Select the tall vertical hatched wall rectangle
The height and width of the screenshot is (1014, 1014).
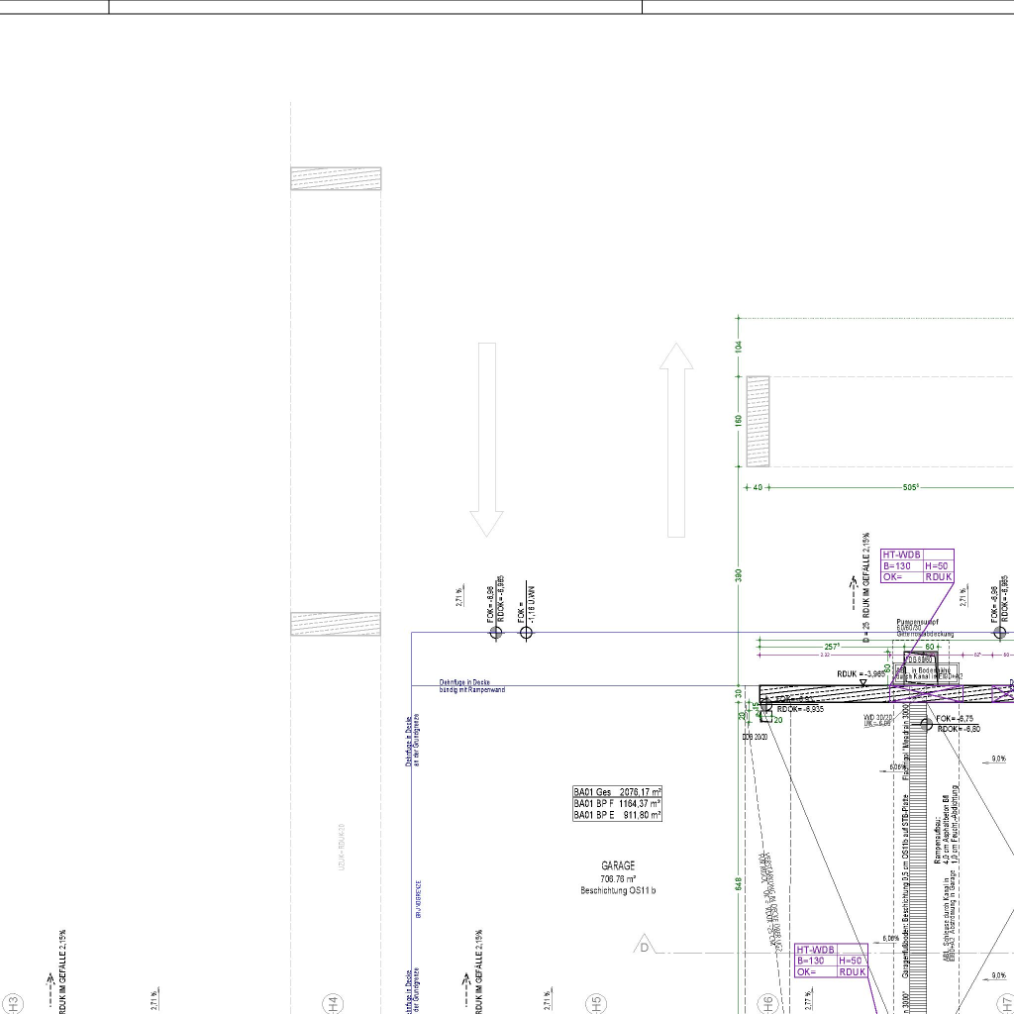[x=759, y=422]
